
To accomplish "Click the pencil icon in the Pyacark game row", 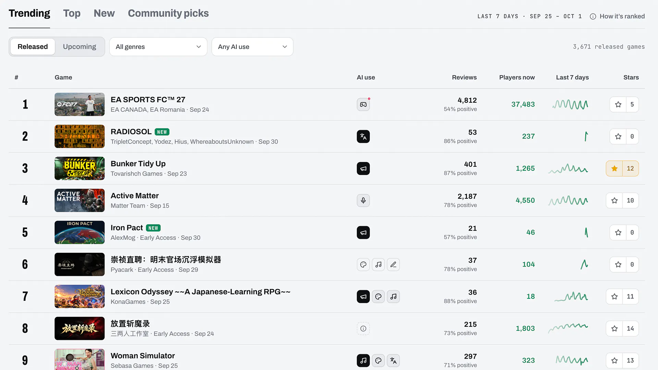I will pos(393,264).
